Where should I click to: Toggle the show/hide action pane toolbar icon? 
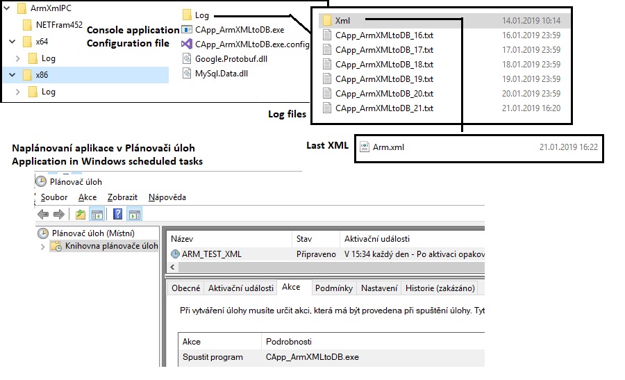(134, 214)
